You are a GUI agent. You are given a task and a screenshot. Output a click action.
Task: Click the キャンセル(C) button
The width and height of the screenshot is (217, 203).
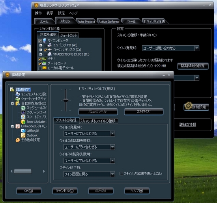click(x=65, y=191)
